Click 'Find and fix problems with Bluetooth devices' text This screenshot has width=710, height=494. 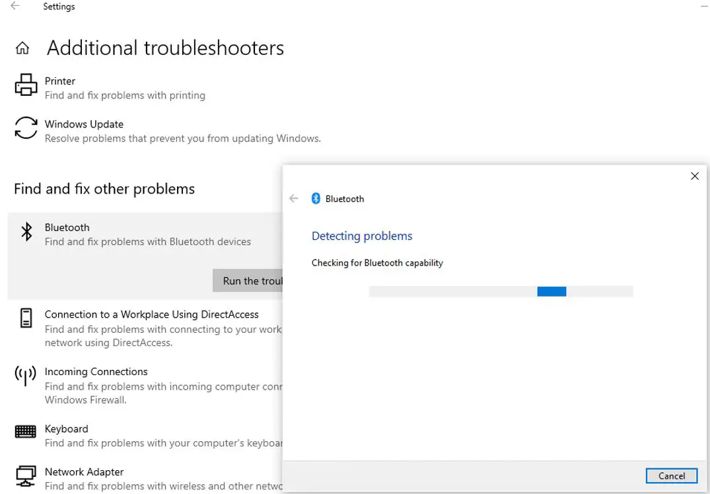click(148, 241)
